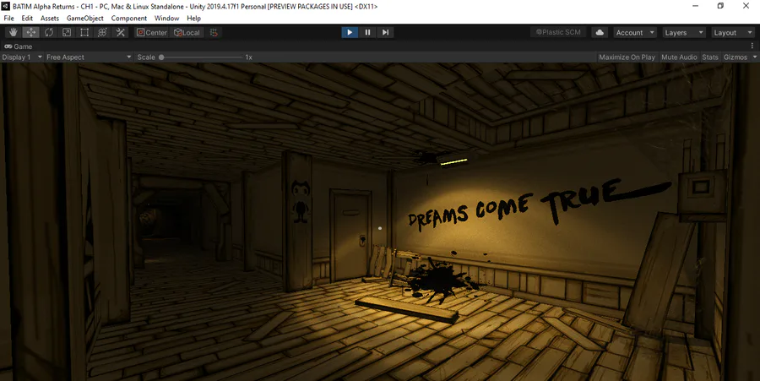Open the GameObject menu
Image resolution: width=760 pixels, height=381 pixels.
click(x=84, y=19)
